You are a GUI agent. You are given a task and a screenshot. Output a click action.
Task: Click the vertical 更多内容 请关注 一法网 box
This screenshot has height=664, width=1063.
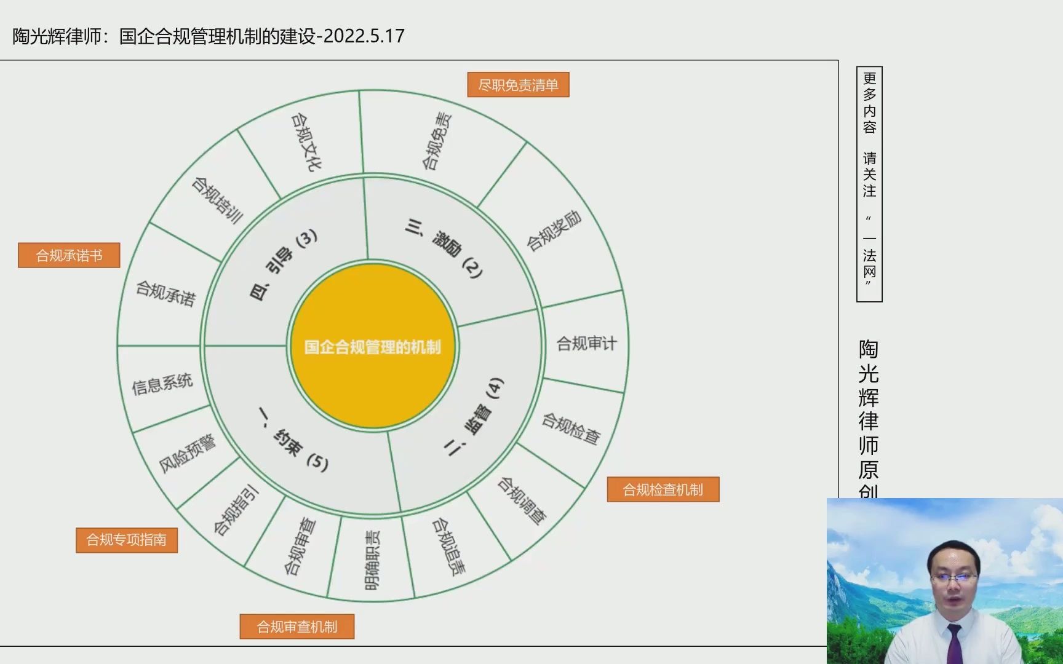869,184
